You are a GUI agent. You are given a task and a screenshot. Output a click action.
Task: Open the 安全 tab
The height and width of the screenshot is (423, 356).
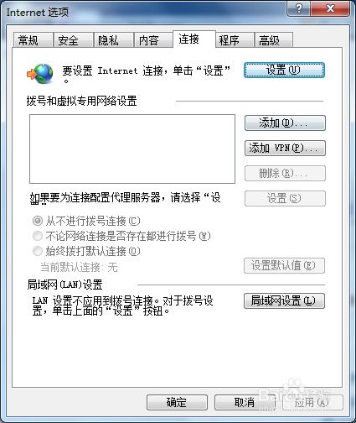[x=73, y=40]
